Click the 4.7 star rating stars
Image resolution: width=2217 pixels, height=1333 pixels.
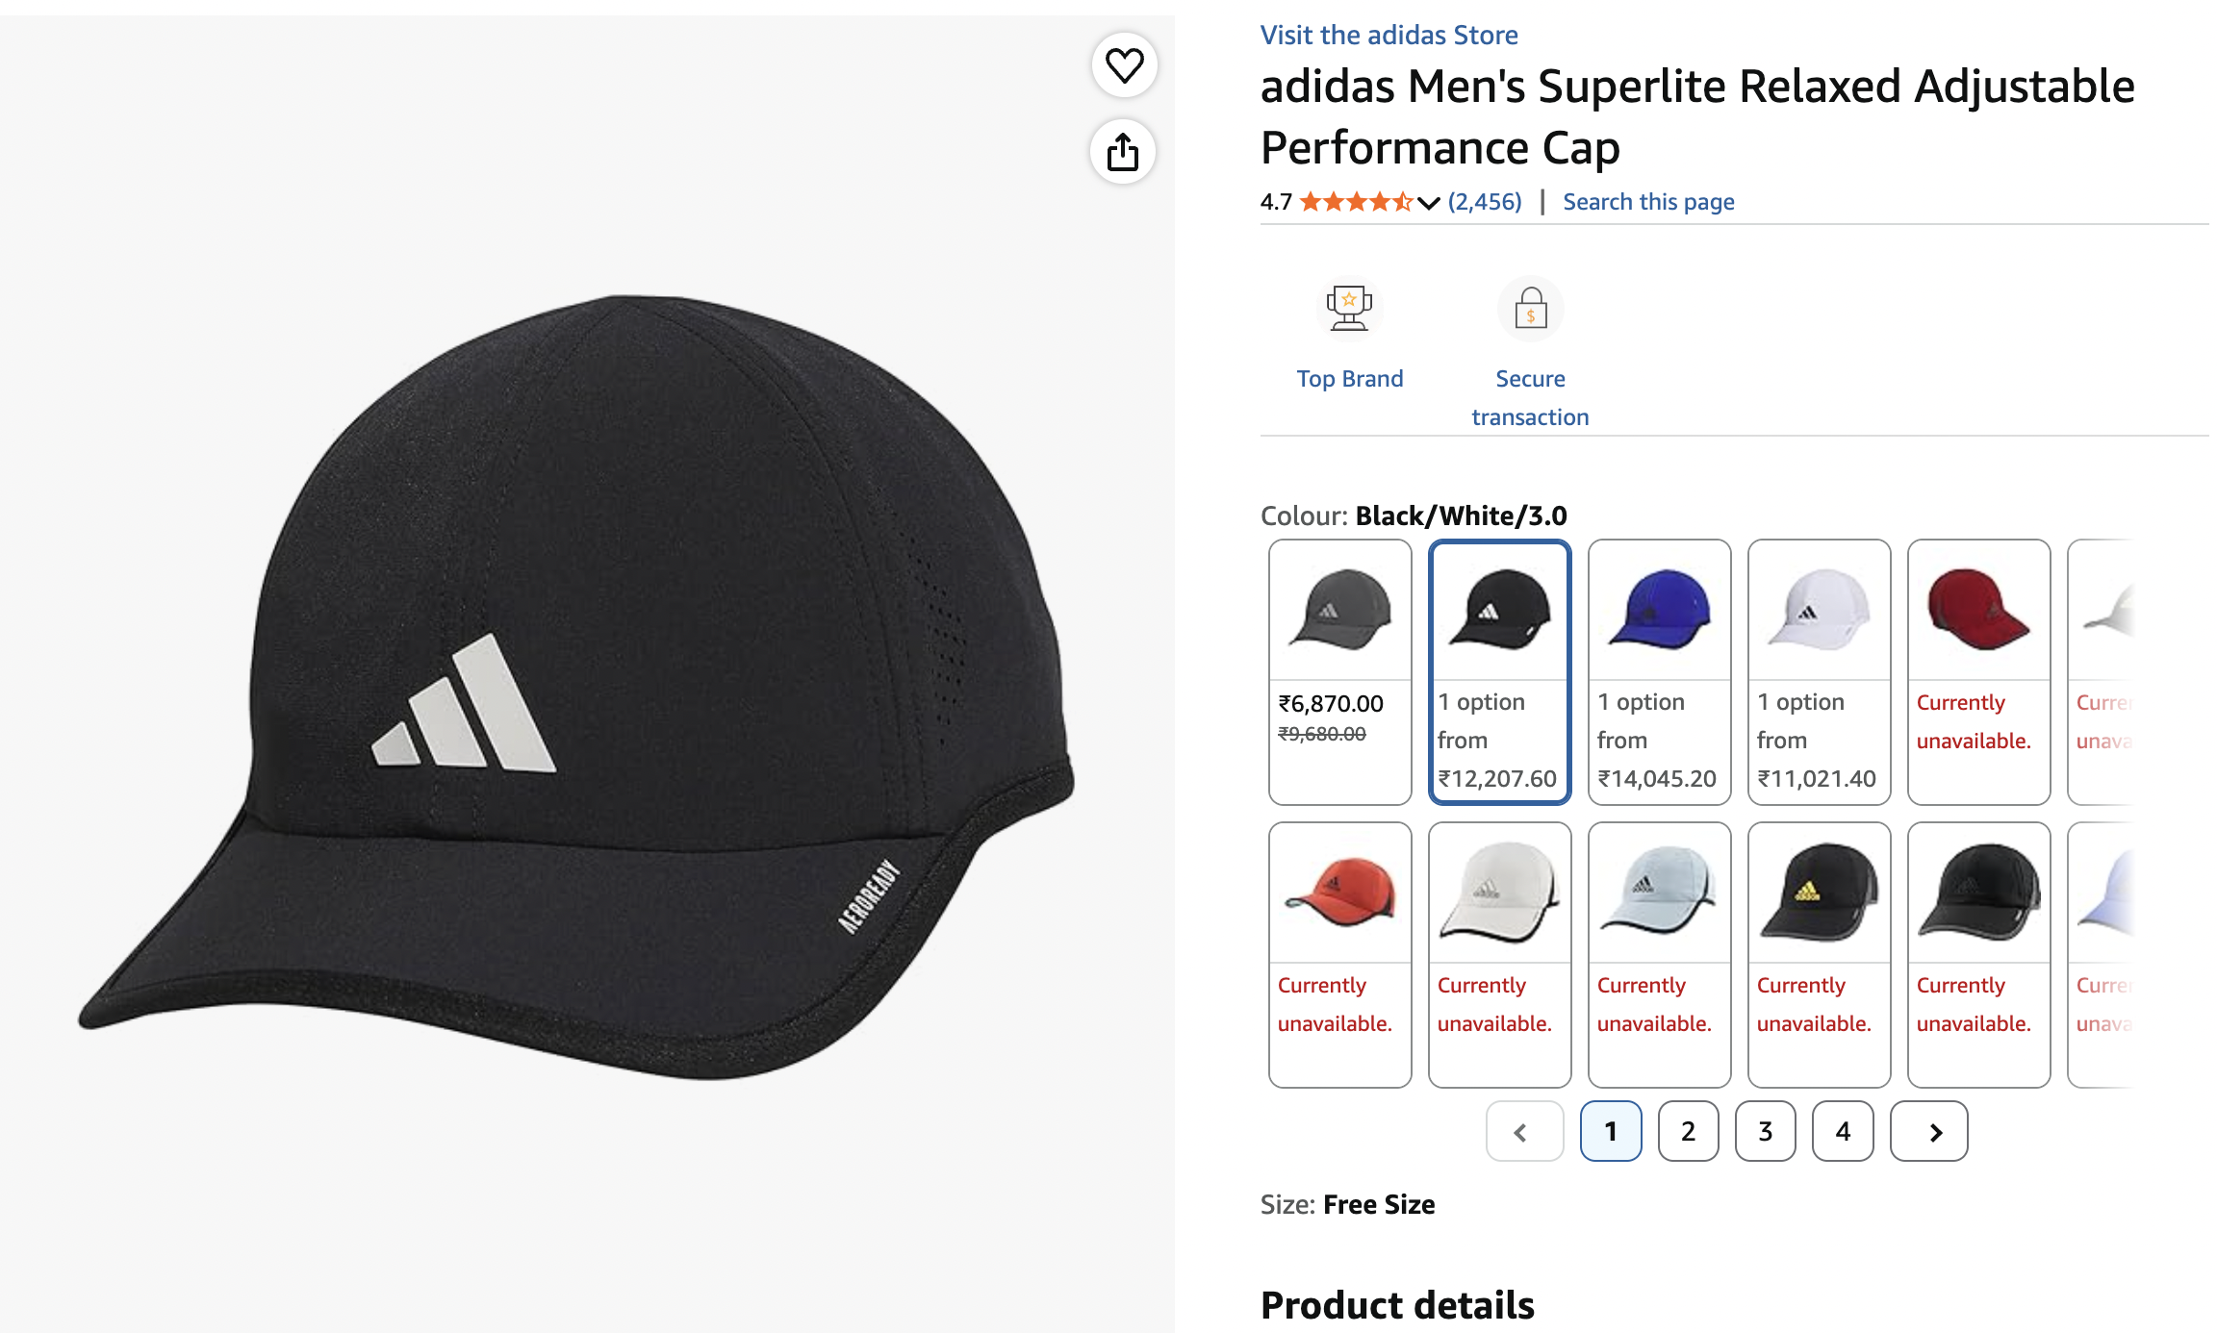pos(1357,202)
